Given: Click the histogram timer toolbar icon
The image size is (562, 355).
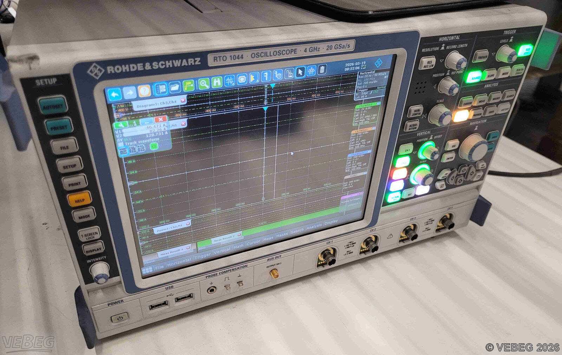Looking at the screenshot, I should [277, 75].
